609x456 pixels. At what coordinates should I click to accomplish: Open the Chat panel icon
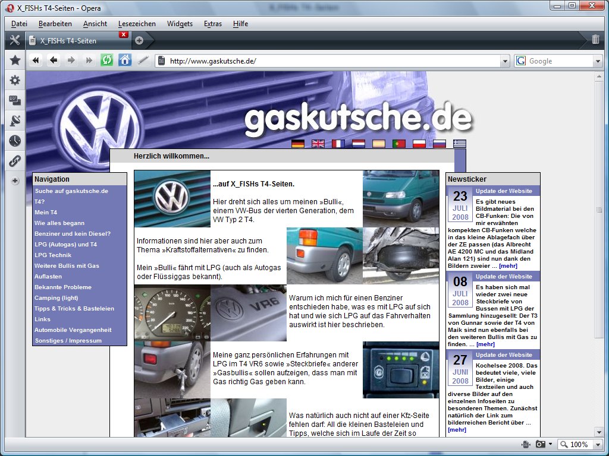tap(15, 100)
